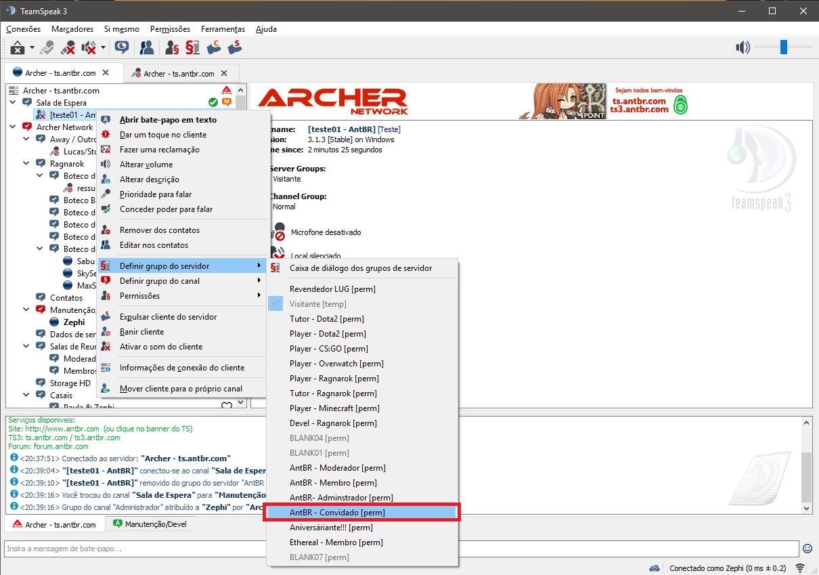Screen dimensions: 819x575
Task: Select Alterar volume in context menu
Action: pos(181,164)
